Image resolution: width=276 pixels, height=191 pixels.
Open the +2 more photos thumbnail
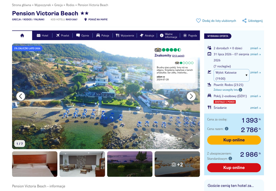pos(177,164)
